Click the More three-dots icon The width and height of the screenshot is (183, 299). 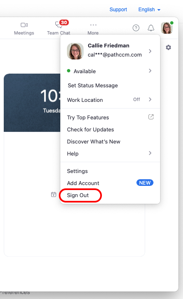93,25
